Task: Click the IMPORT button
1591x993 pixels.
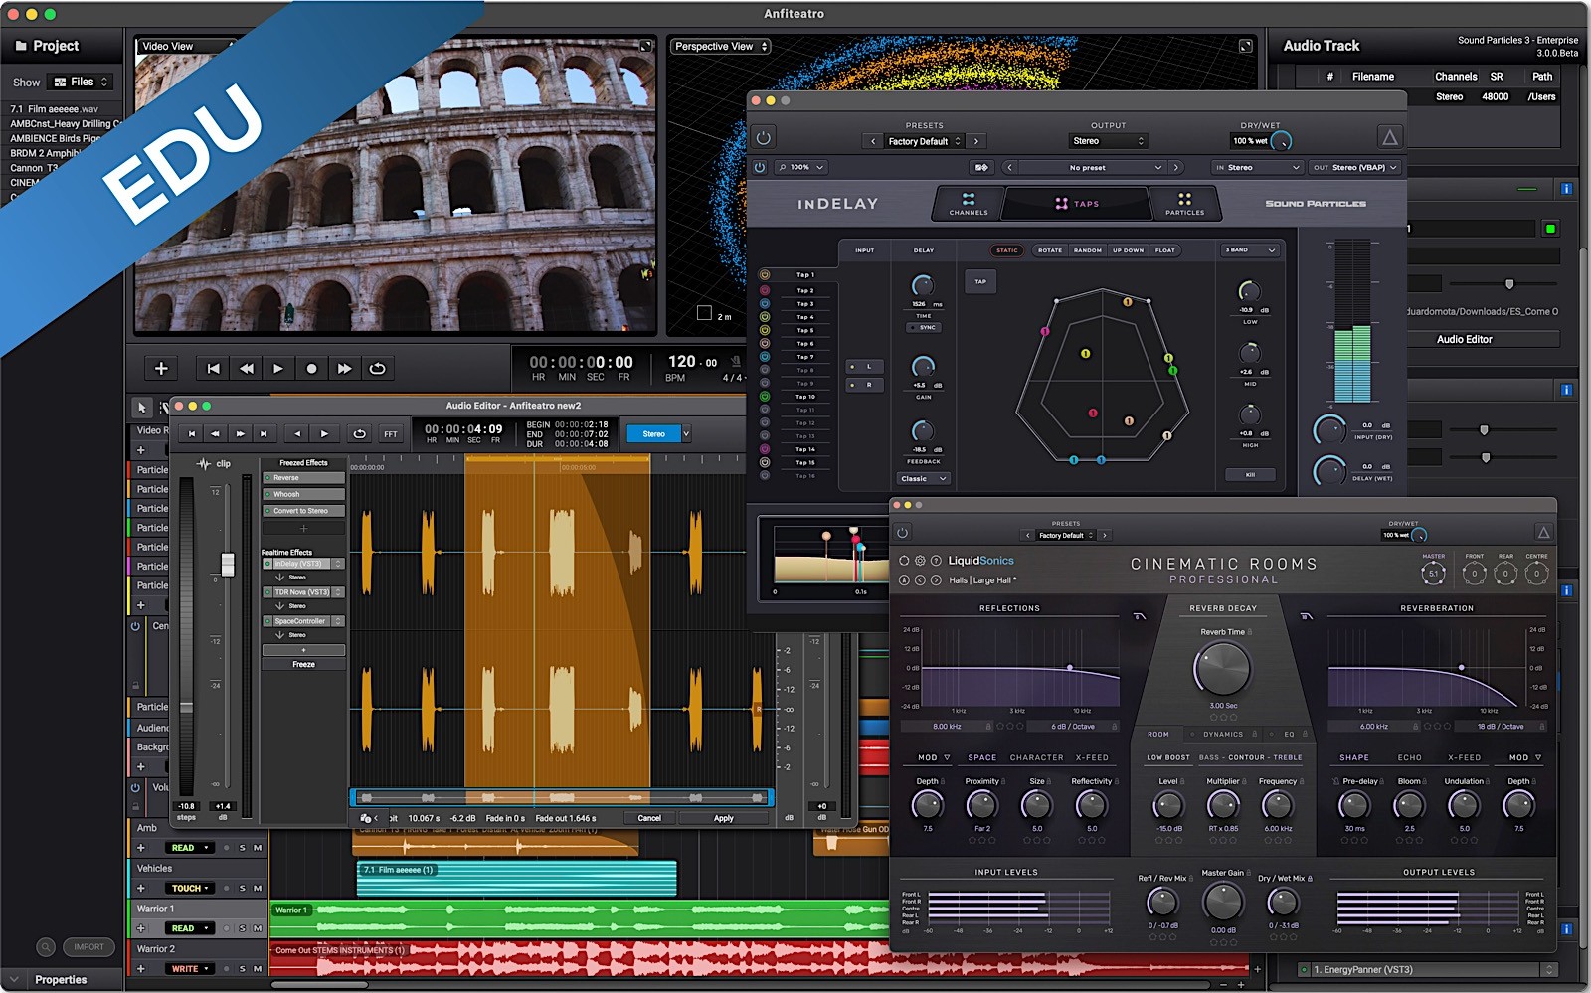Action: pyautogui.click(x=88, y=946)
